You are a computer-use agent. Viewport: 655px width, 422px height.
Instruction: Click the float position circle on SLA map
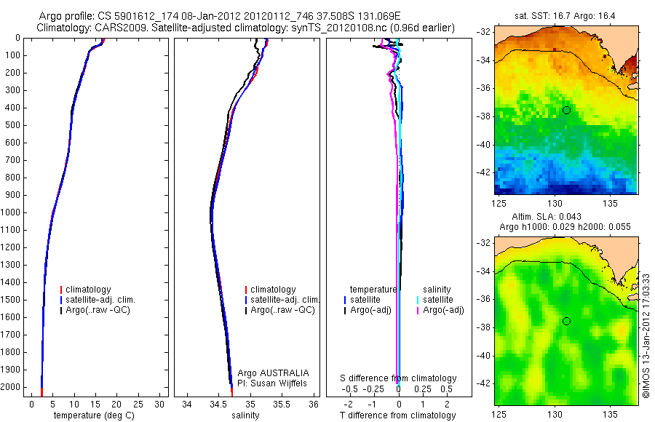click(x=566, y=322)
